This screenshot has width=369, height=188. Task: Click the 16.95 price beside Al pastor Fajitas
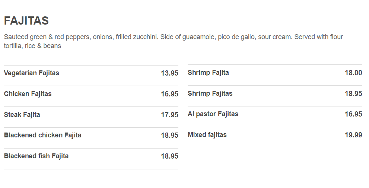click(x=353, y=114)
